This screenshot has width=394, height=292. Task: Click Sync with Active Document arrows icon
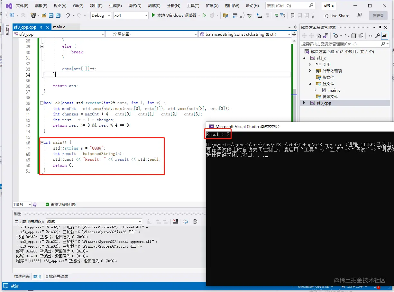tap(346, 35)
